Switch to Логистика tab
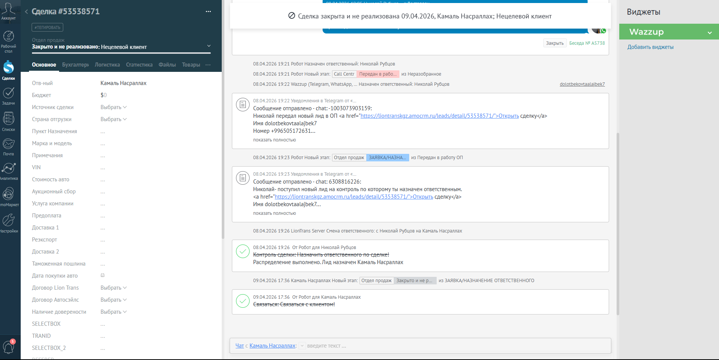The width and height of the screenshot is (719, 360). click(x=107, y=65)
